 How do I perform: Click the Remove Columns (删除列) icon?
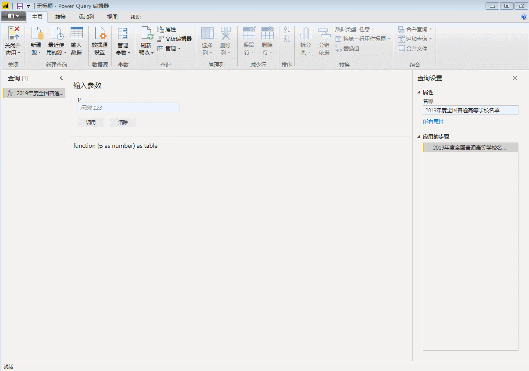coord(225,34)
